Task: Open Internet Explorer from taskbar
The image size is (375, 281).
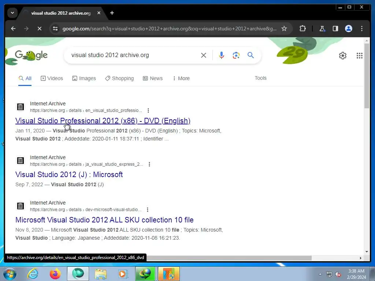Action: (33, 274)
